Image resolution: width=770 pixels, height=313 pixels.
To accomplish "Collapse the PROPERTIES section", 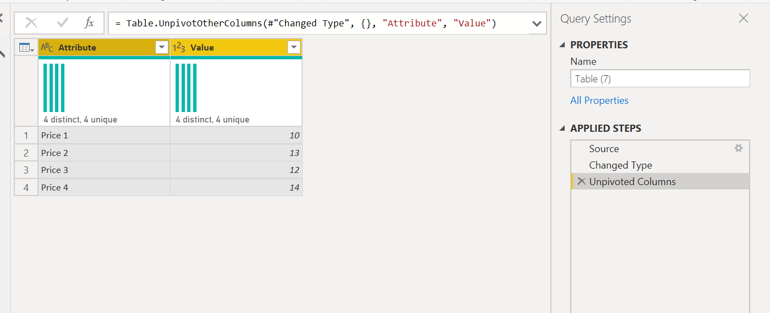I will pos(562,45).
